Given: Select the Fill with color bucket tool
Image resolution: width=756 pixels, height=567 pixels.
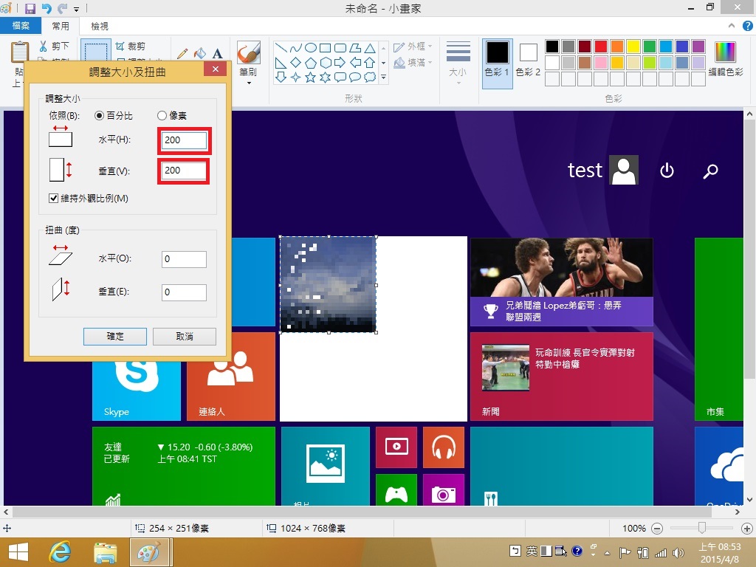Looking at the screenshot, I should click(x=199, y=53).
